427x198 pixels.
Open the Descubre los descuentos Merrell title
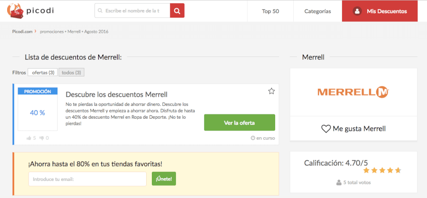click(x=117, y=94)
